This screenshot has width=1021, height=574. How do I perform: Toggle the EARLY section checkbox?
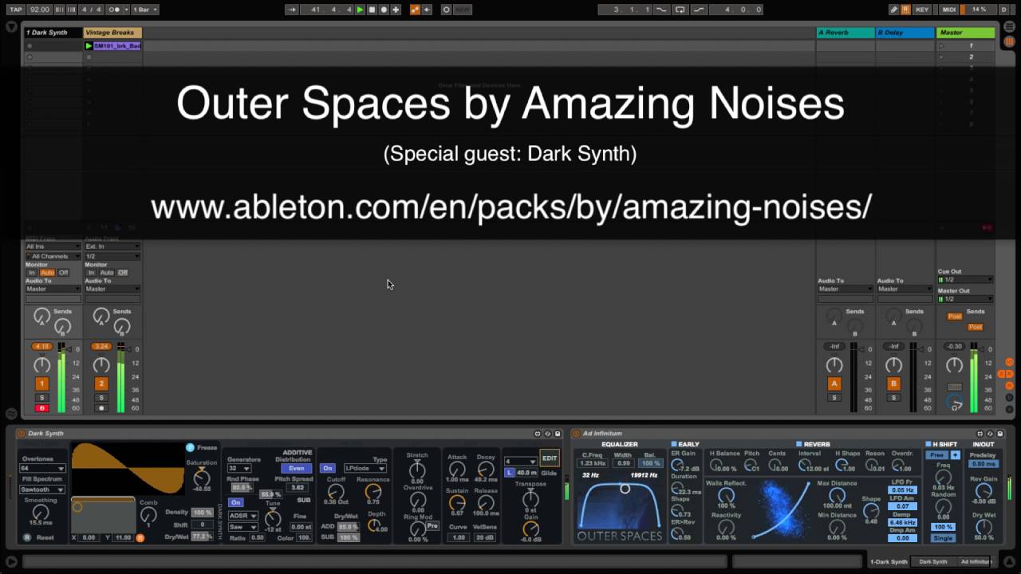pyautogui.click(x=674, y=445)
